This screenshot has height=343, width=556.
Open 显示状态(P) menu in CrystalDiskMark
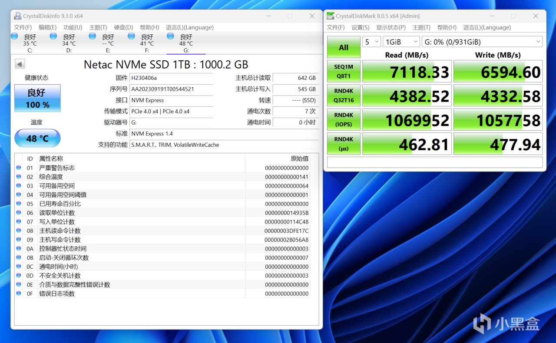(x=391, y=27)
